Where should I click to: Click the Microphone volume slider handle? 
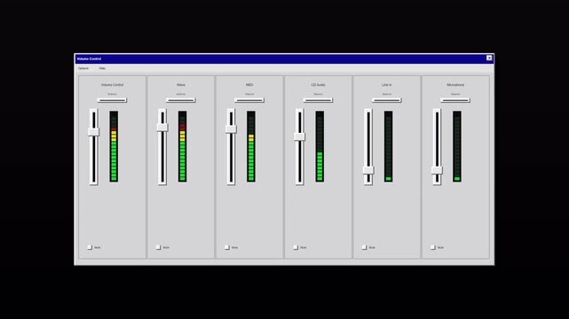click(x=437, y=170)
